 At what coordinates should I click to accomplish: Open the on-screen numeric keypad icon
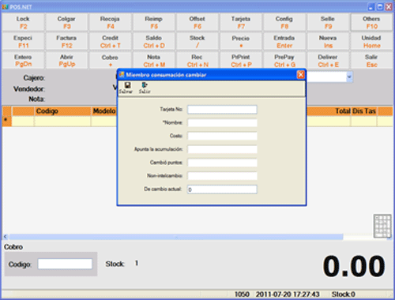click(382, 226)
